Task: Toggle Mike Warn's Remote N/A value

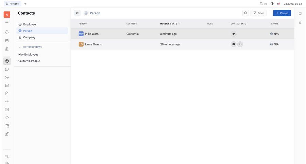Action: (274, 34)
